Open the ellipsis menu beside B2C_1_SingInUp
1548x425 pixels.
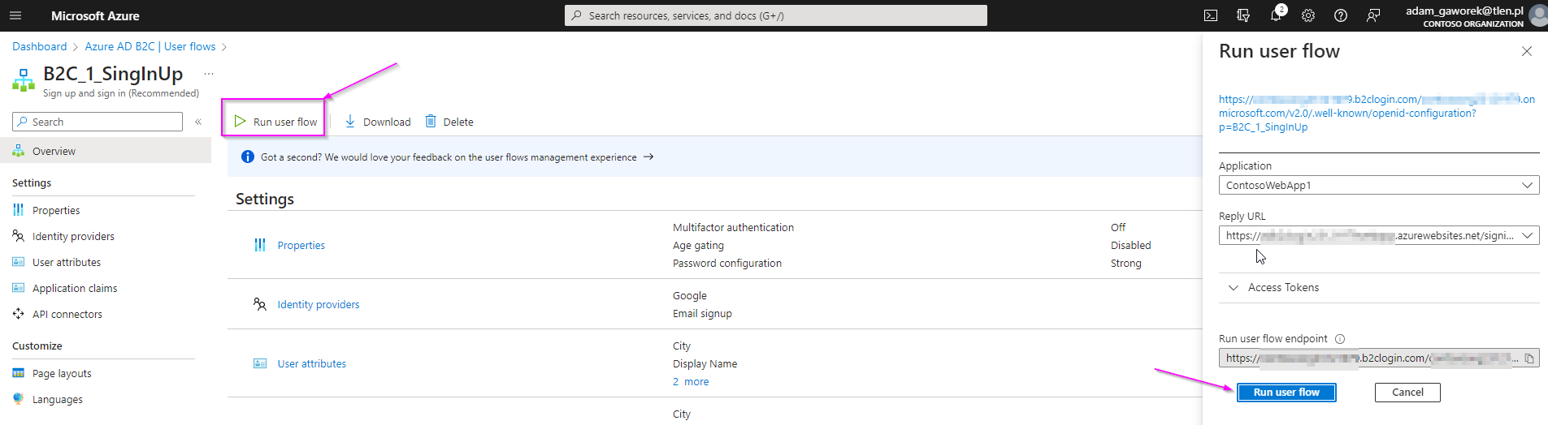pyautogui.click(x=209, y=74)
